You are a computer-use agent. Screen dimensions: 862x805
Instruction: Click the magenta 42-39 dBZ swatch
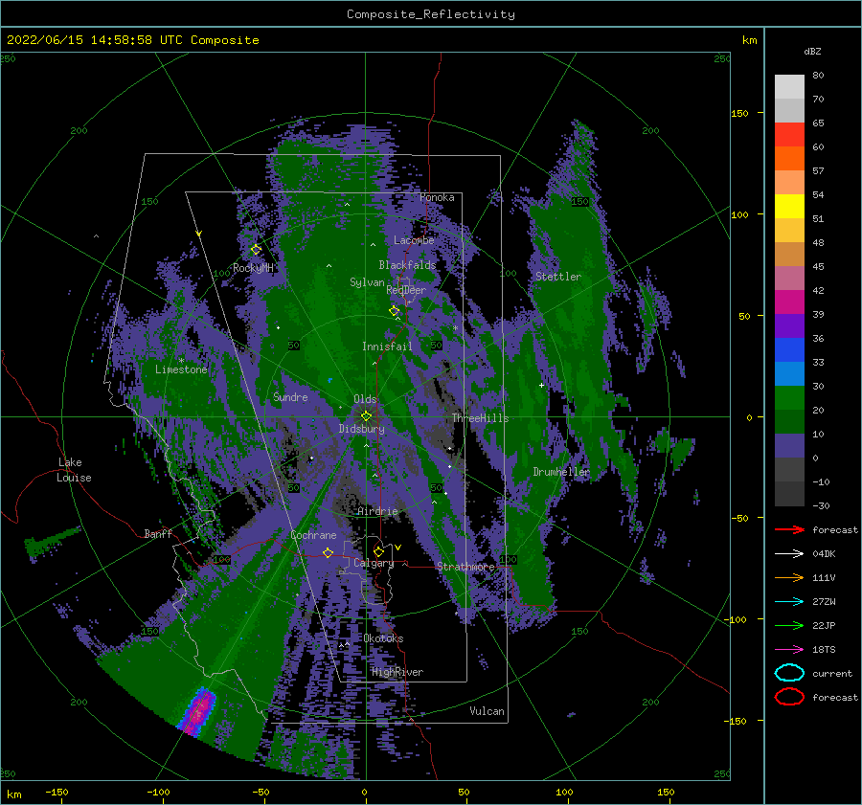(789, 302)
